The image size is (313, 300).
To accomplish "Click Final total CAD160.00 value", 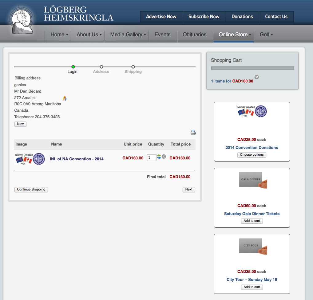I will click(x=180, y=177).
